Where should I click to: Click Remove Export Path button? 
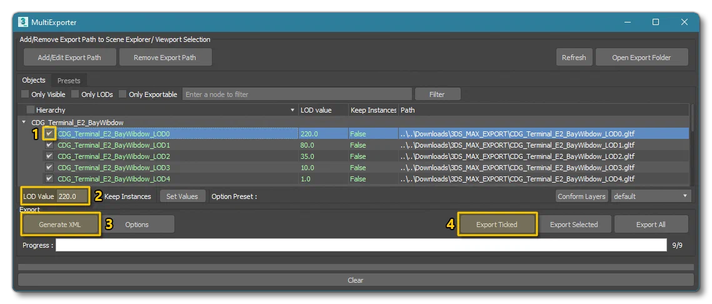165,58
